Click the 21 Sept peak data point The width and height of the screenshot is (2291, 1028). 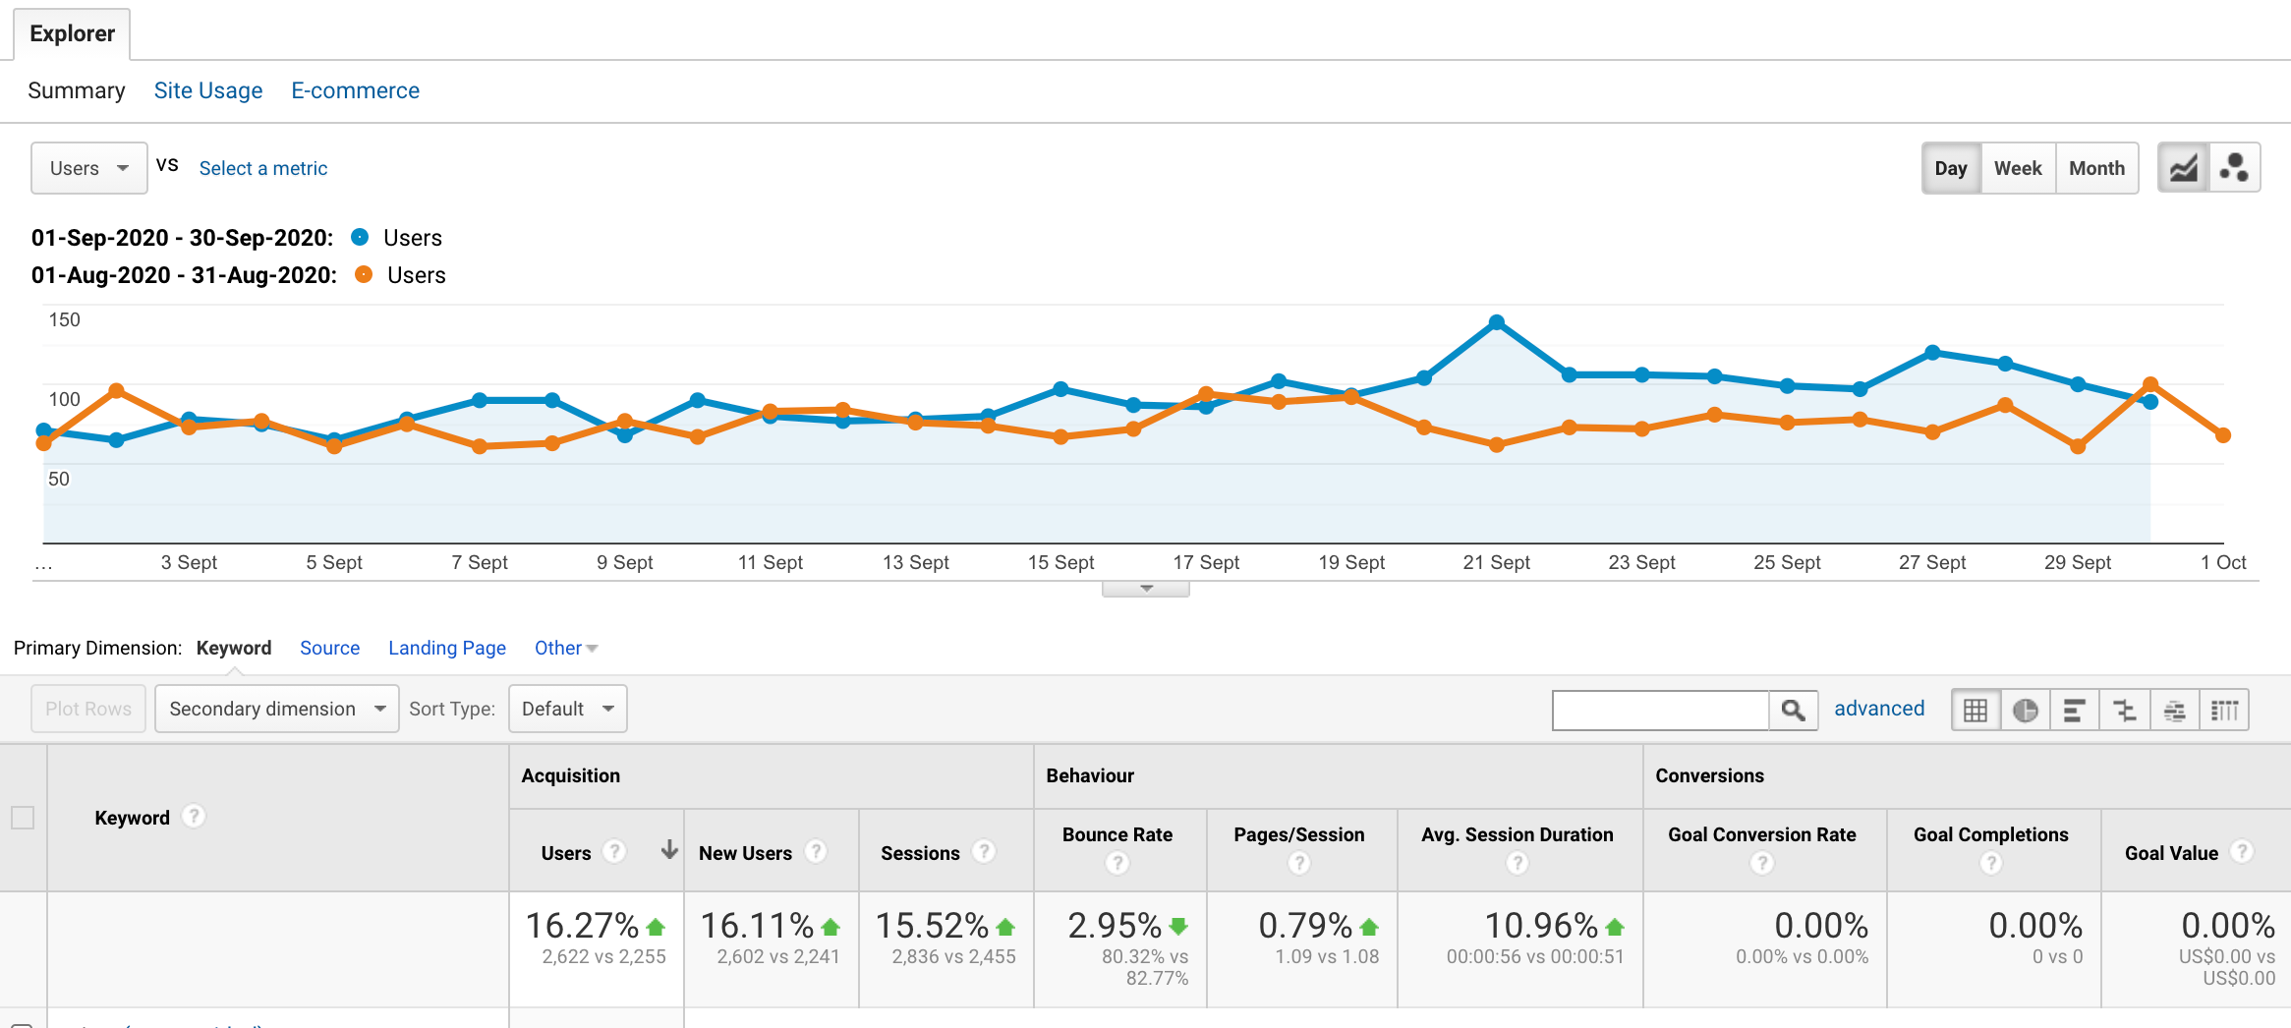click(x=1497, y=322)
